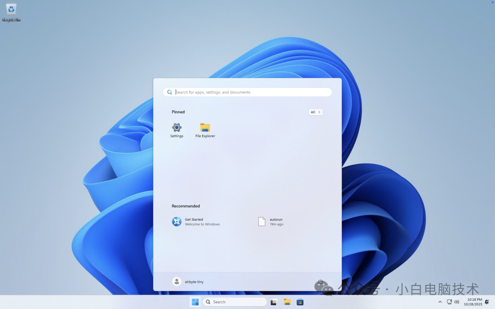Open volume control tray icon
The width and height of the screenshot is (495, 309).
point(456,302)
